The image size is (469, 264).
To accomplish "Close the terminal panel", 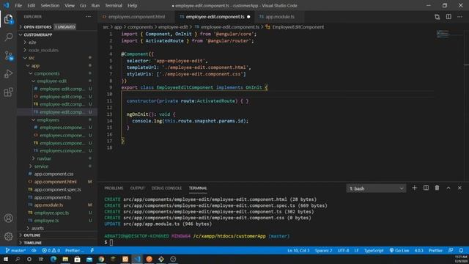I will point(459,188).
